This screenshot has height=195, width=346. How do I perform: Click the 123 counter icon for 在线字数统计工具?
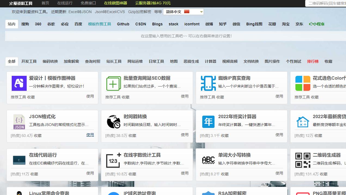pos(114,160)
